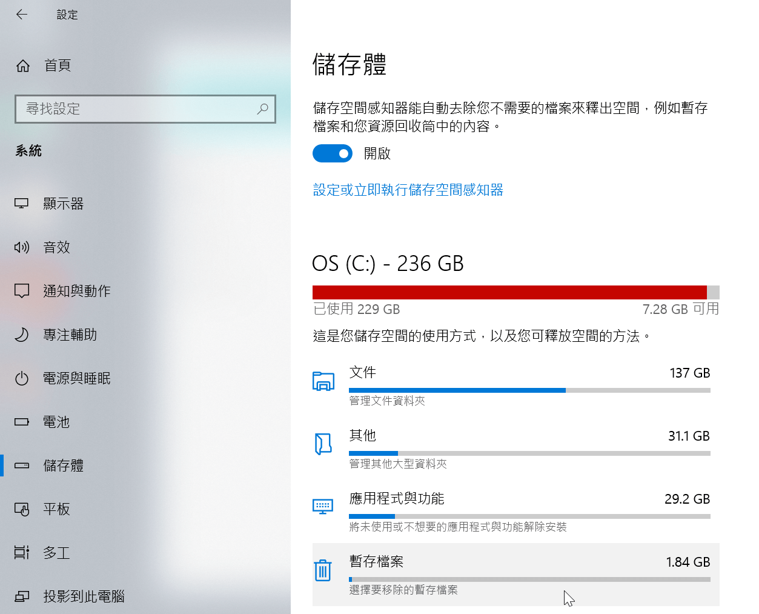Click the speaker icon for 音效
759x614 pixels.
point(22,247)
